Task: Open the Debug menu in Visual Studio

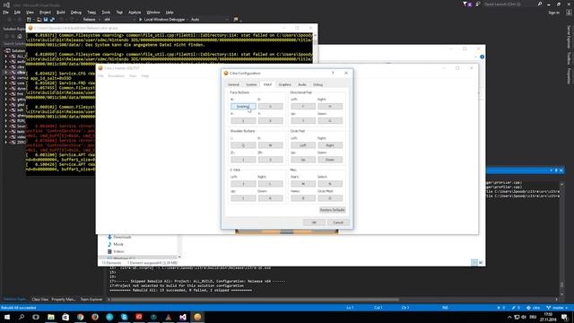Action: pos(76,12)
